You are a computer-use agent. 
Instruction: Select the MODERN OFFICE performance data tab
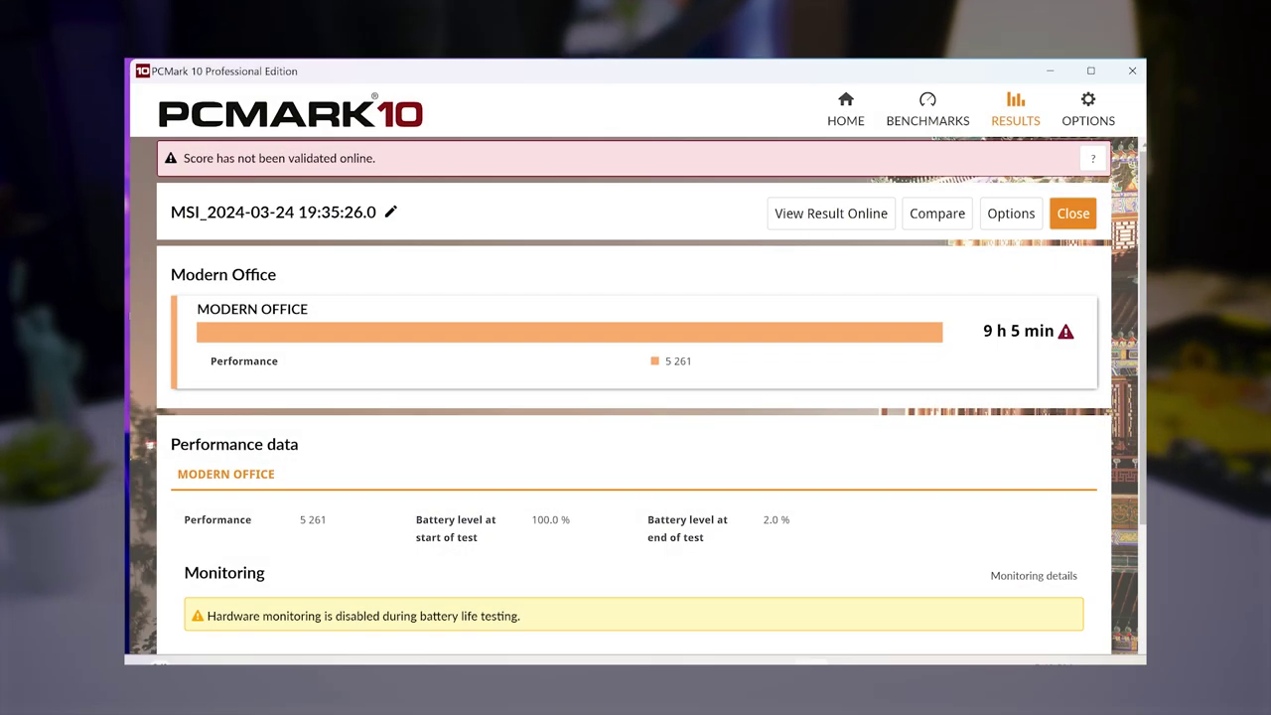pyautogui.click(x=225, y=475)
